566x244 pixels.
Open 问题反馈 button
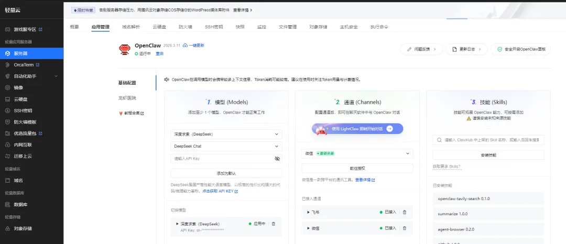click(421, 49)
